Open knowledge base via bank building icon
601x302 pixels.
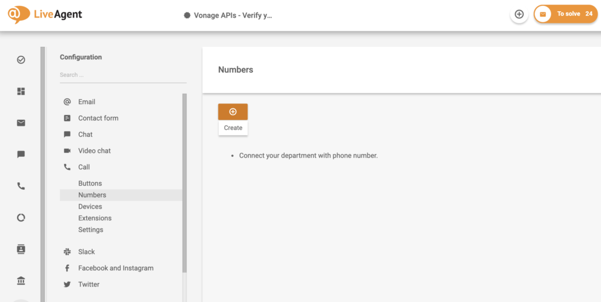tap(21, 281)
